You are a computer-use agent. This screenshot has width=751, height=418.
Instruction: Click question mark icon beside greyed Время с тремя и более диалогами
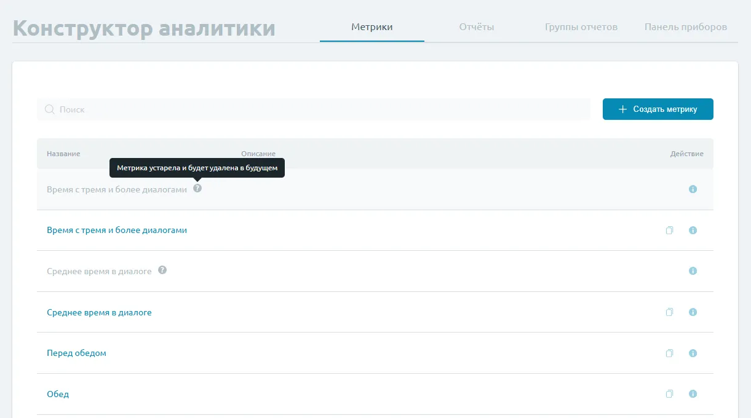pyautogui.click(x=197, y=189)
